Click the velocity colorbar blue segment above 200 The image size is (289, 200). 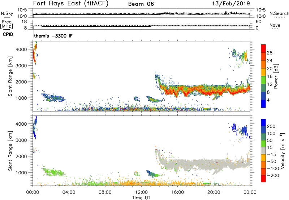pyautogui.click(x=263, y=123)
